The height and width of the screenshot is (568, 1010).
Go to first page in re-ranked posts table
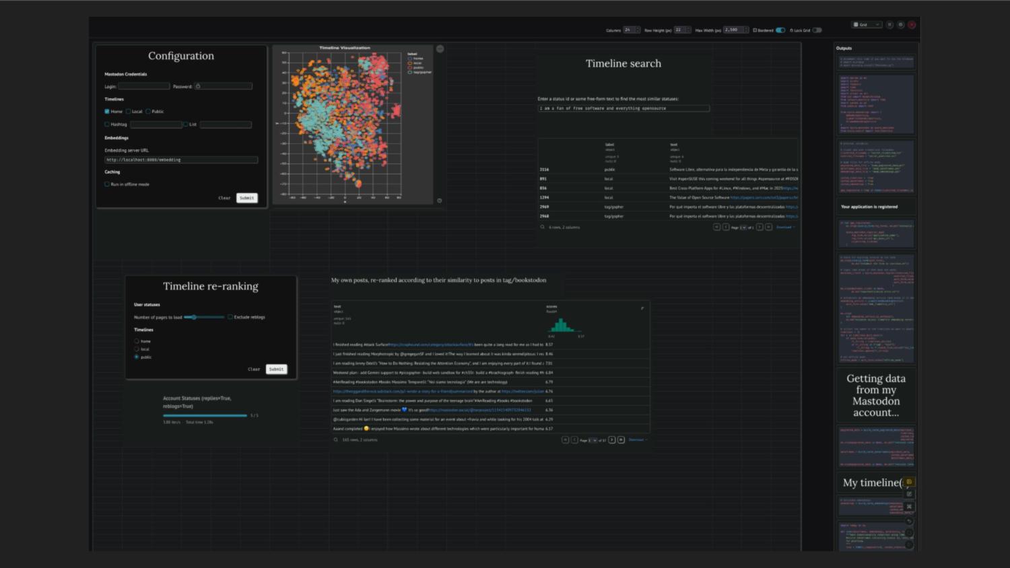(566, 440)
